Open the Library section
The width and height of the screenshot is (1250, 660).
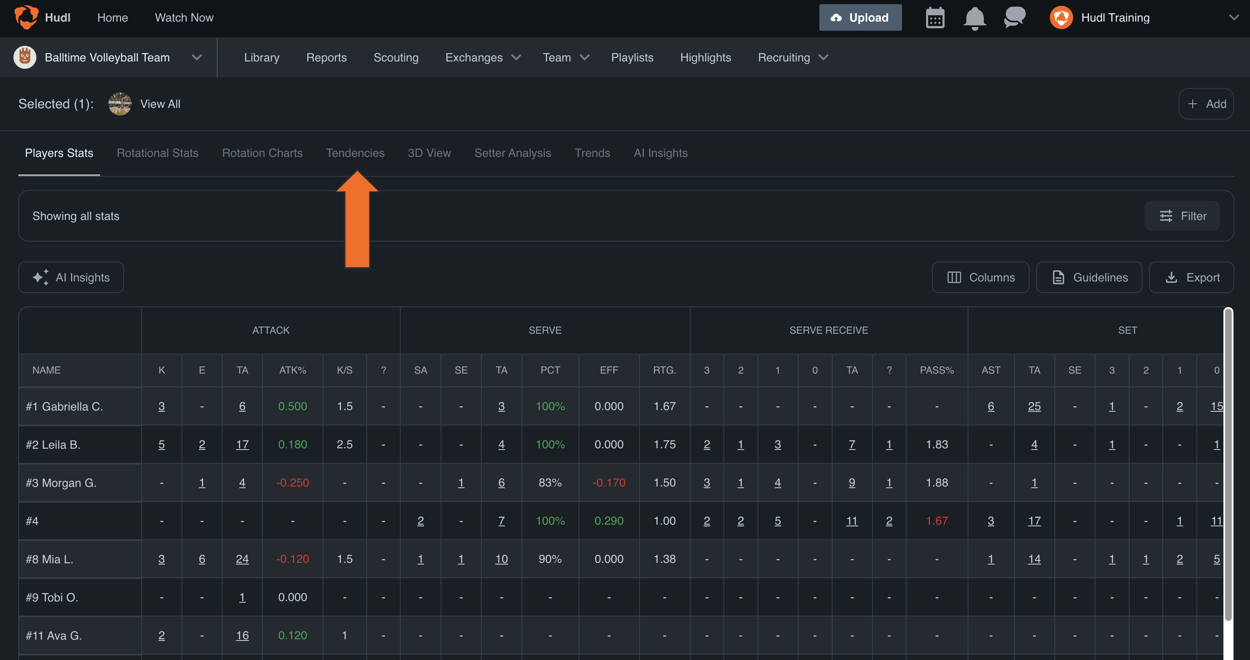pyautogui.click(x=262, y=57)
